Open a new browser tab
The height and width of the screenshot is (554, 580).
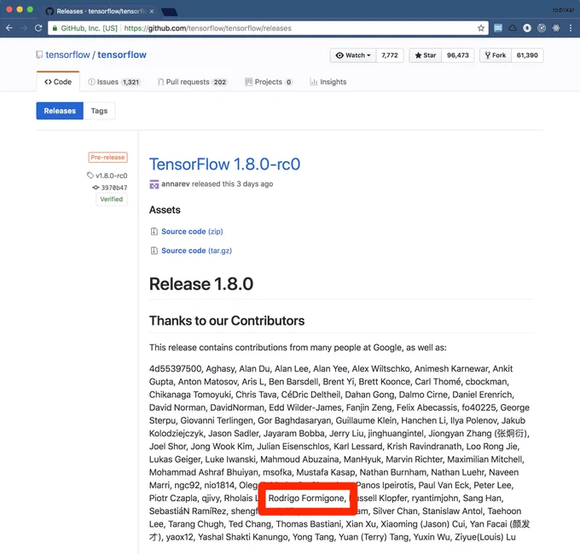170,12
